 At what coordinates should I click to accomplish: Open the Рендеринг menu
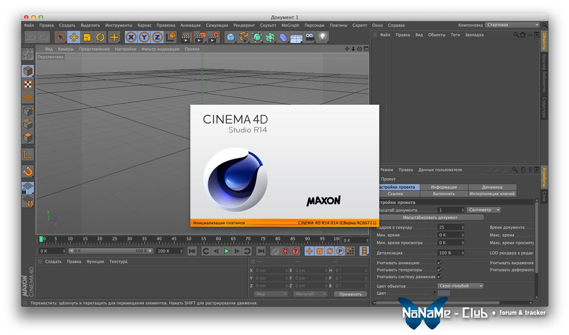(x=244, y=25)
